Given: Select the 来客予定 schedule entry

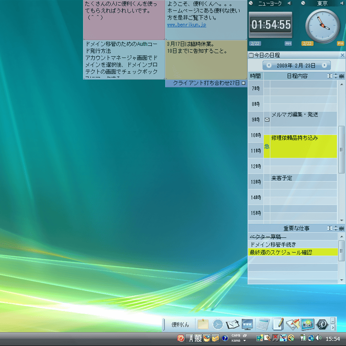Looking at the screenshot, I should pyautogui.click(x=304, y=178).
